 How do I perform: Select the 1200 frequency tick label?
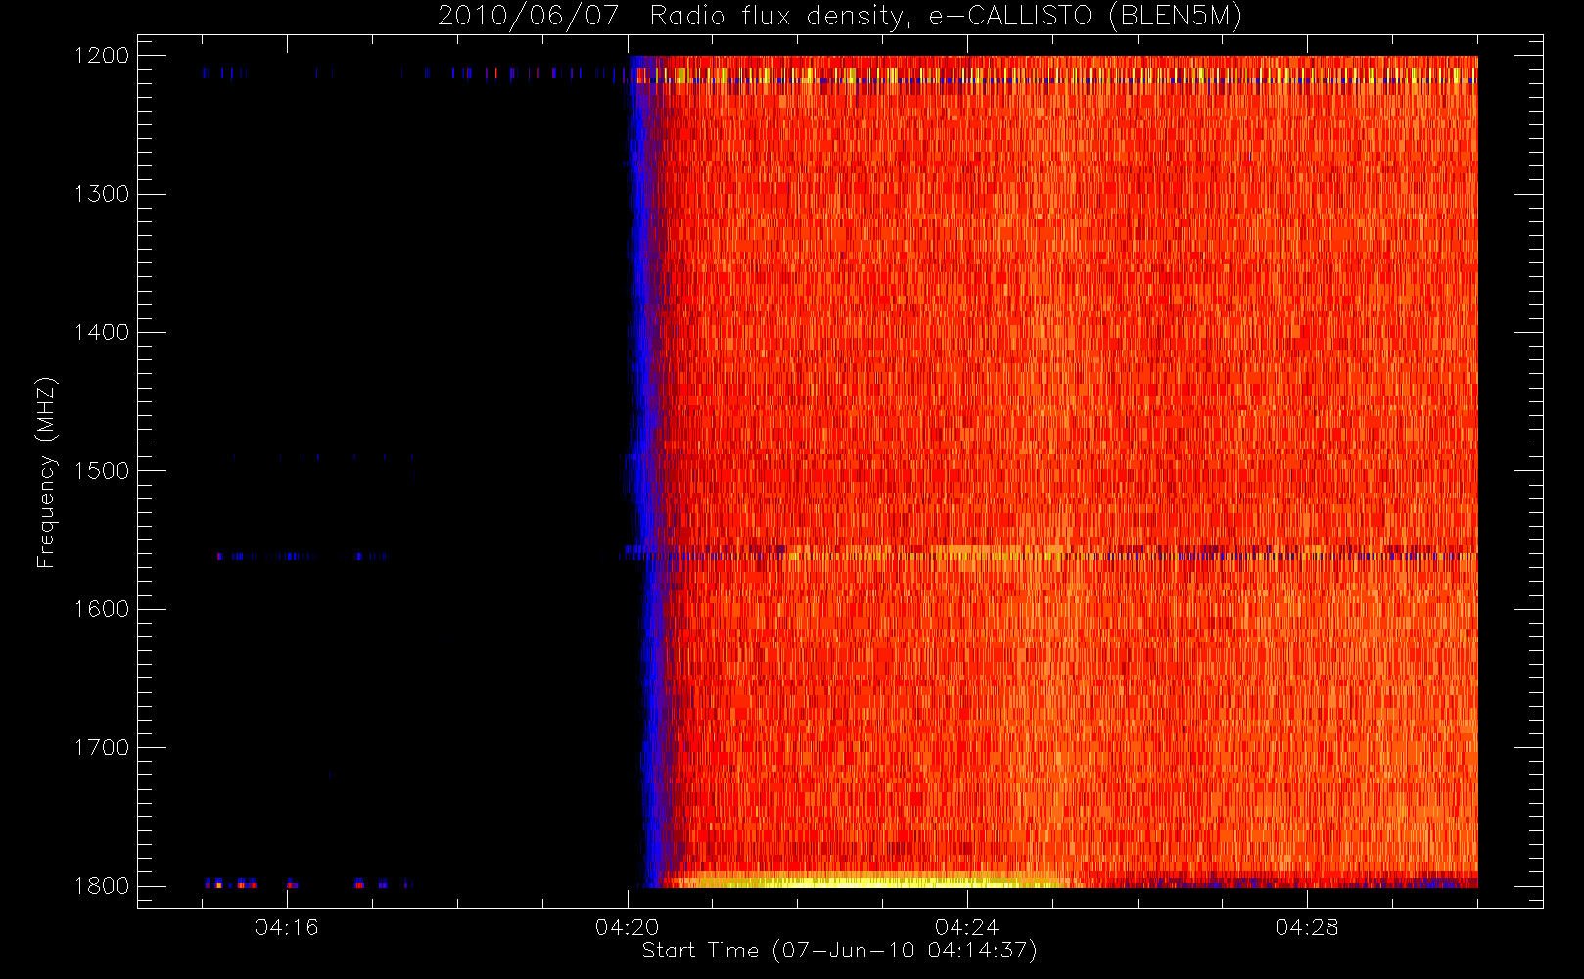tap(102, 56)
